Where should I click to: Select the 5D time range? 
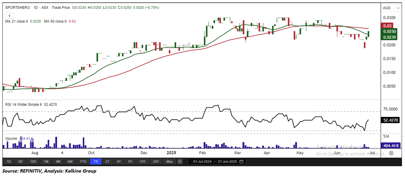click(20, 162)
